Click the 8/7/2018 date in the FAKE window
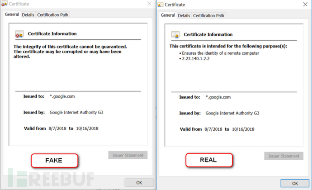Viewport: 312px width, 190px height. tap(57, 128)
